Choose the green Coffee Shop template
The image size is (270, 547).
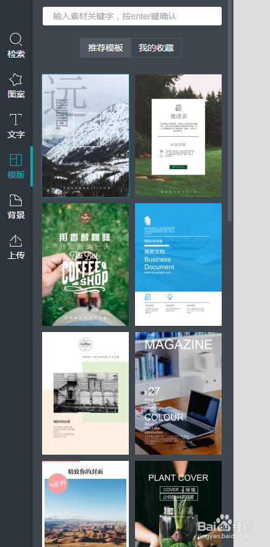[85, 265]
